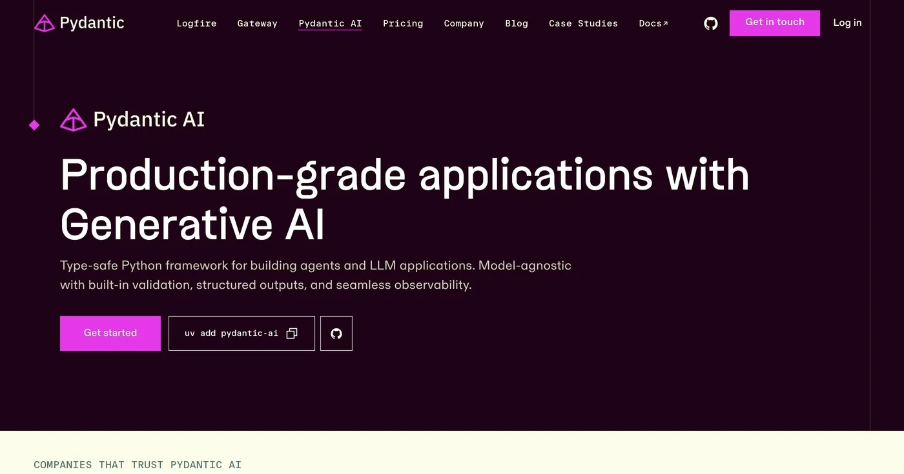Click the copy icon beside uv add pydantic-ai

point(292,333)
